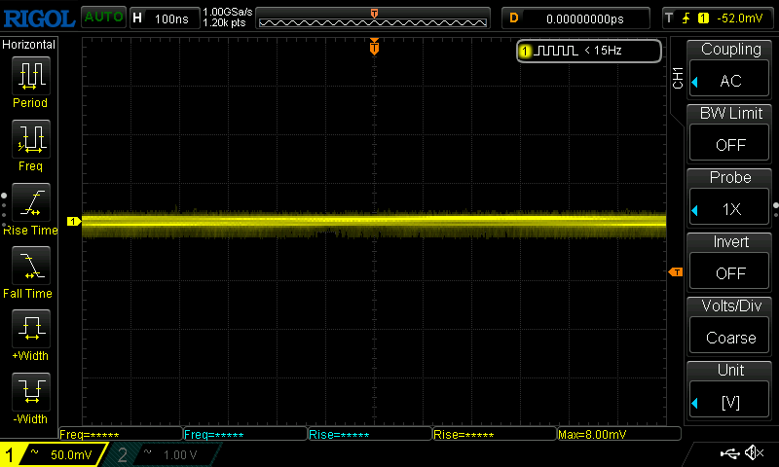Click the RIGOL logo
The width and height of the screenshot is (779, 467).
pyautogui.click(x=39, y=18)
